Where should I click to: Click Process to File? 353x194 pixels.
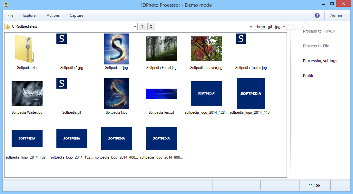[316, 46]
